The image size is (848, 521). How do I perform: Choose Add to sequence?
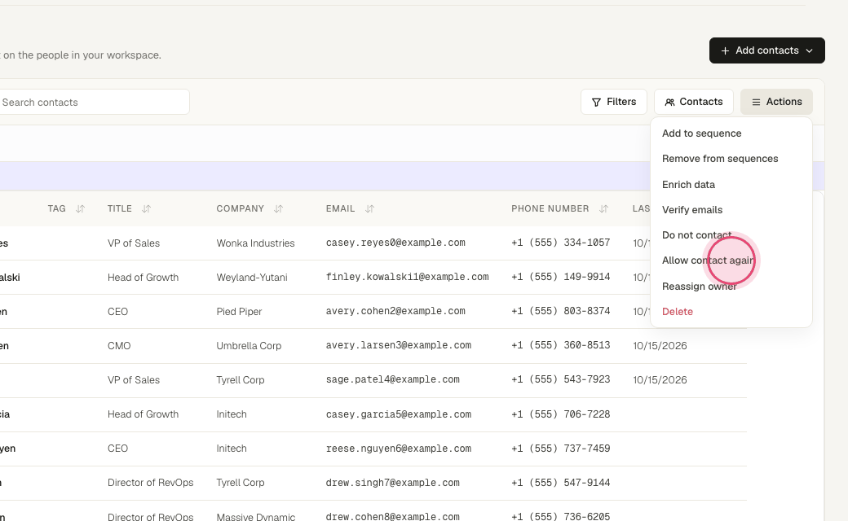pyautogui.click(x=701, y=134)
